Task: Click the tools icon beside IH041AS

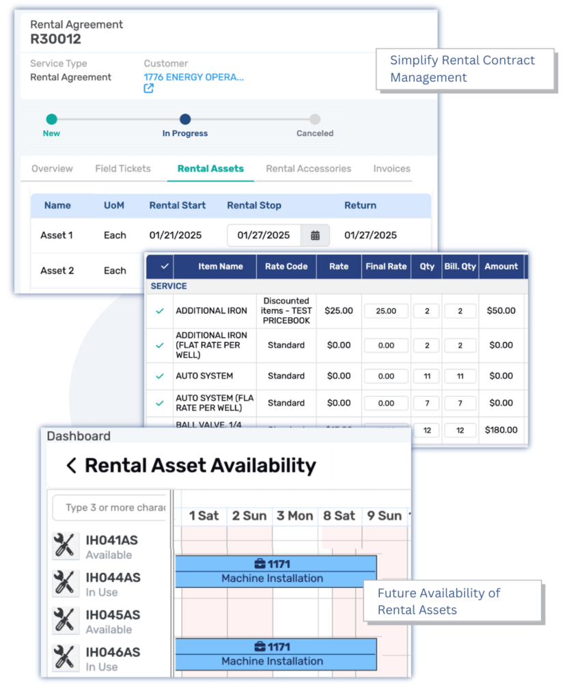Action: pyautogui.click(x=66, y=546)
